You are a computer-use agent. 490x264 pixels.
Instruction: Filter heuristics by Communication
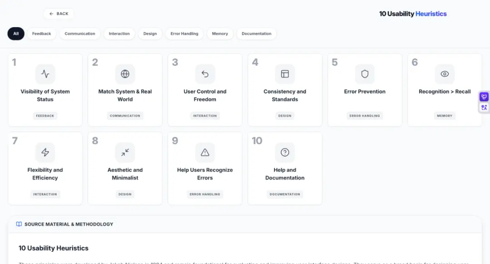coord(80,34)
